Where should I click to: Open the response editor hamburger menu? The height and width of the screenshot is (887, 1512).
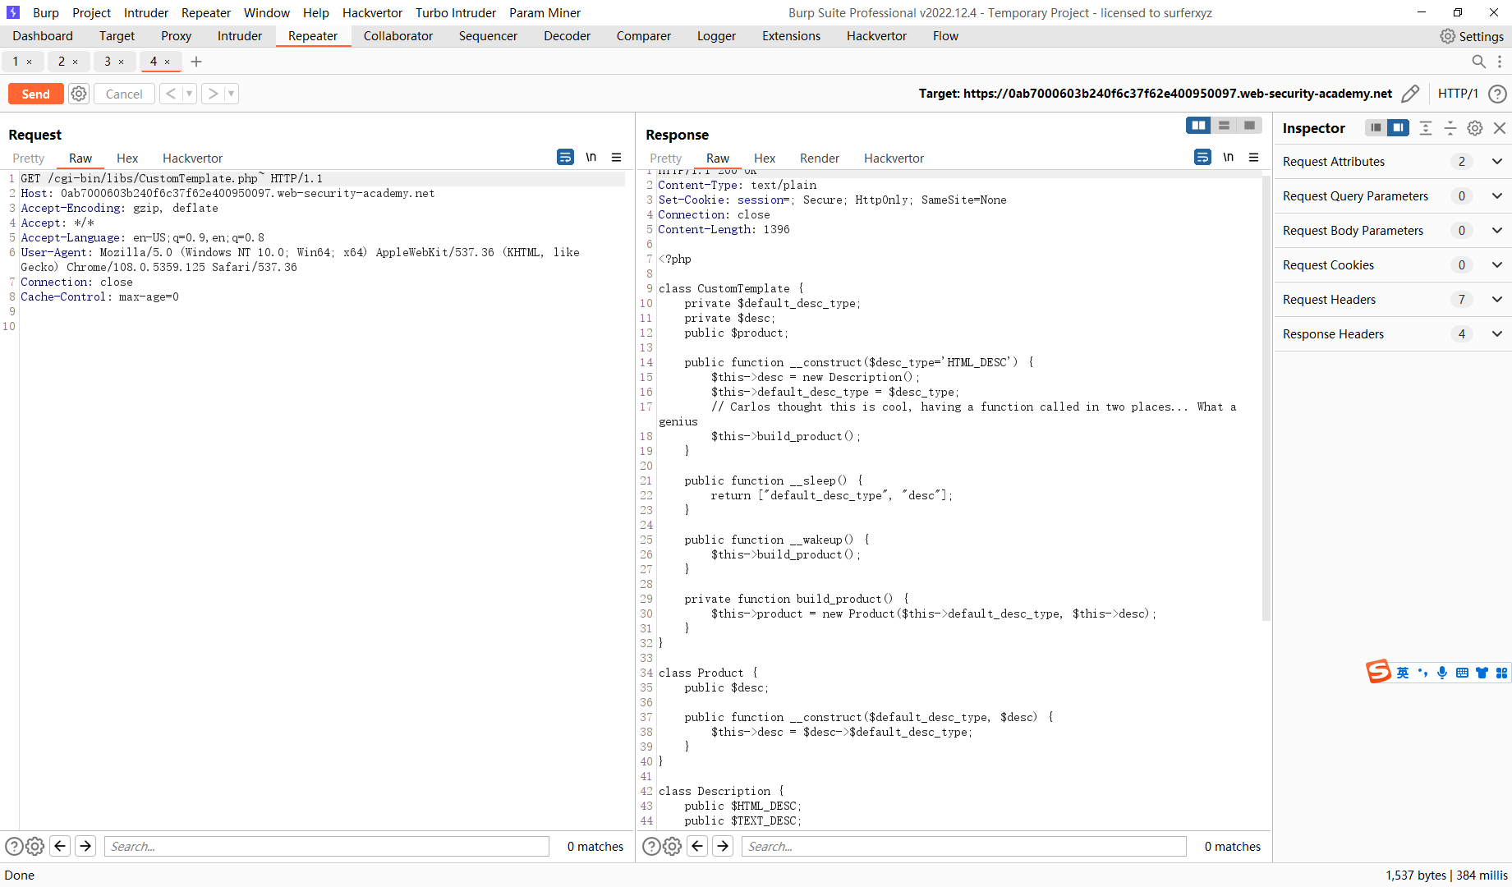[1254, 157]
